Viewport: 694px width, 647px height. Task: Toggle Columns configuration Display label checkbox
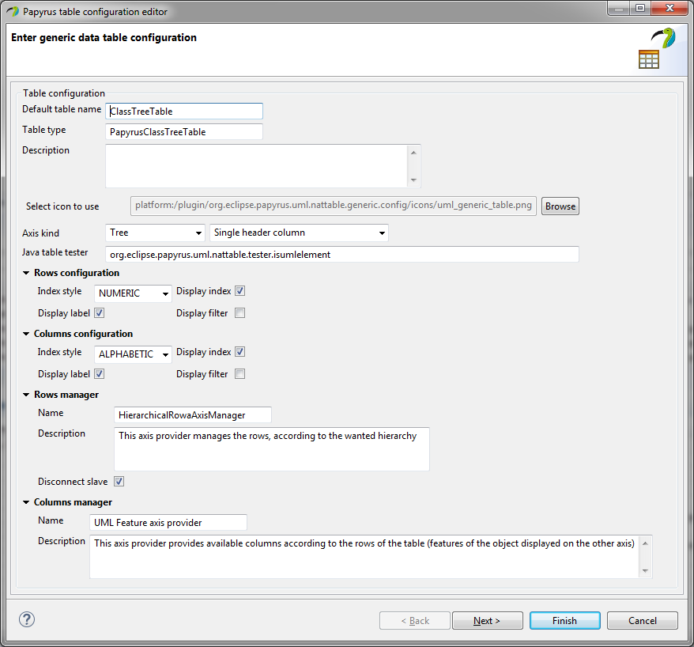(x=99, y=374)
